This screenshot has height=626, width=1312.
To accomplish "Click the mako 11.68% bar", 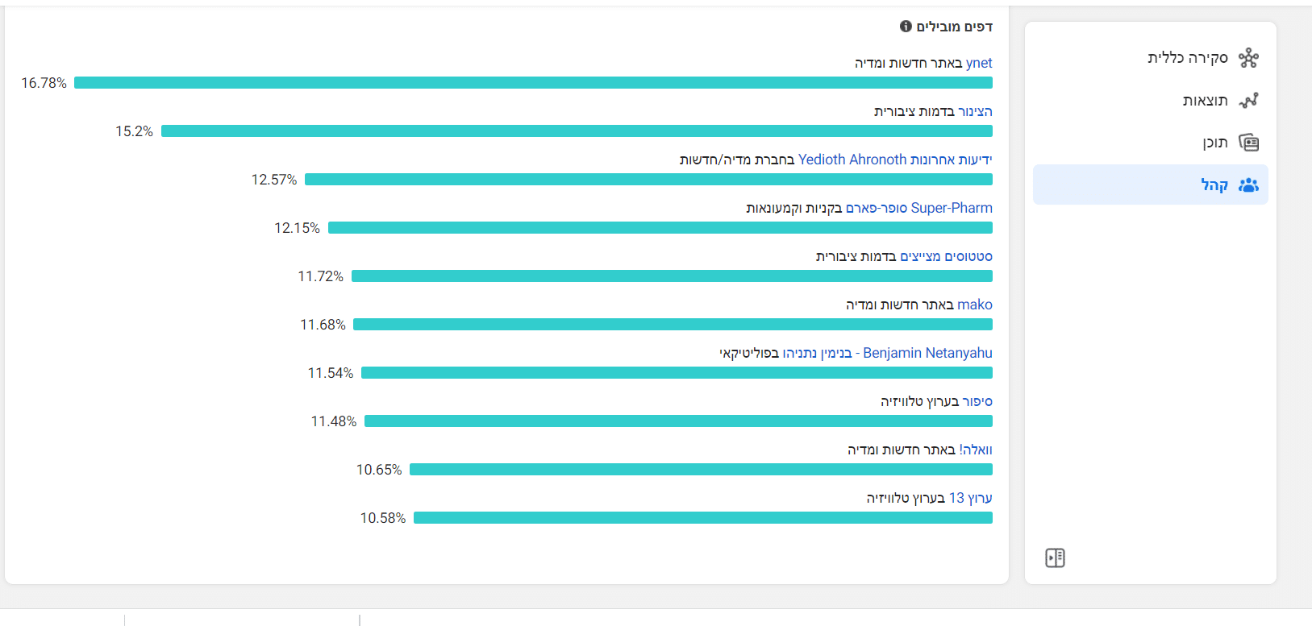I will pos(673,325).
